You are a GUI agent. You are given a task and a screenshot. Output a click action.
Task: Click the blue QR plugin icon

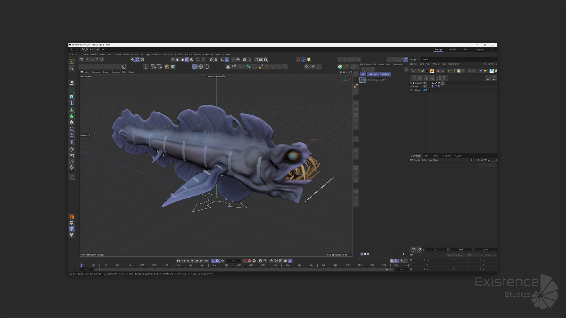tap(303, 59)
